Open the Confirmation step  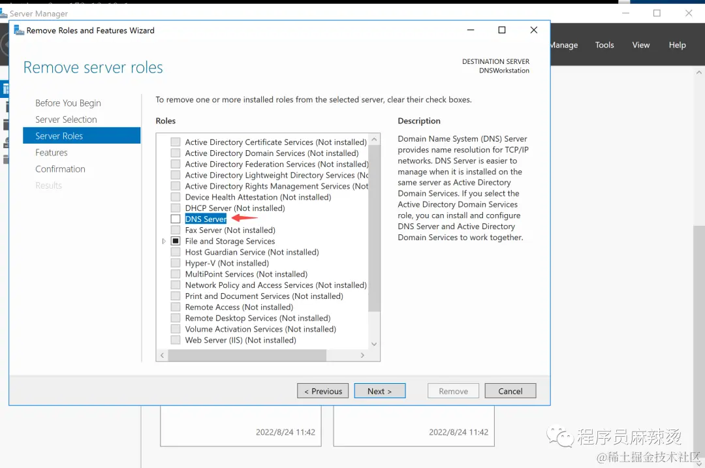(x=60, y=169)
